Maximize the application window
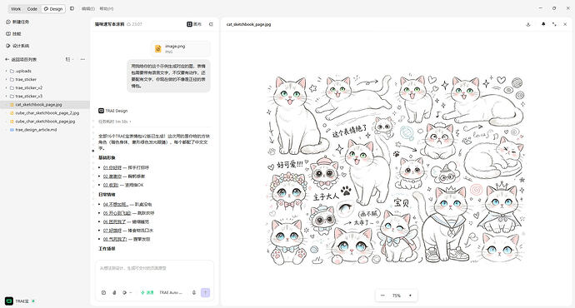This screenshot has width=575, height=308. (554, 8)
